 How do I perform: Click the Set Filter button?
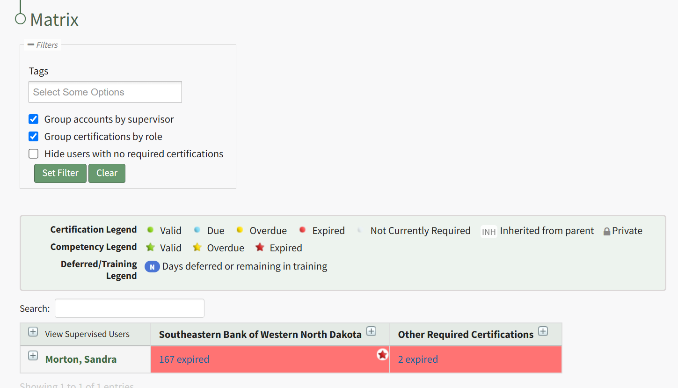(60, 173)
